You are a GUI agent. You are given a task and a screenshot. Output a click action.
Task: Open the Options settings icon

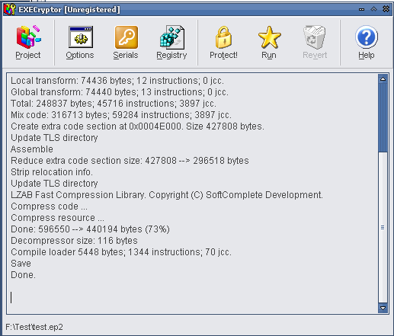click(81, 37)
